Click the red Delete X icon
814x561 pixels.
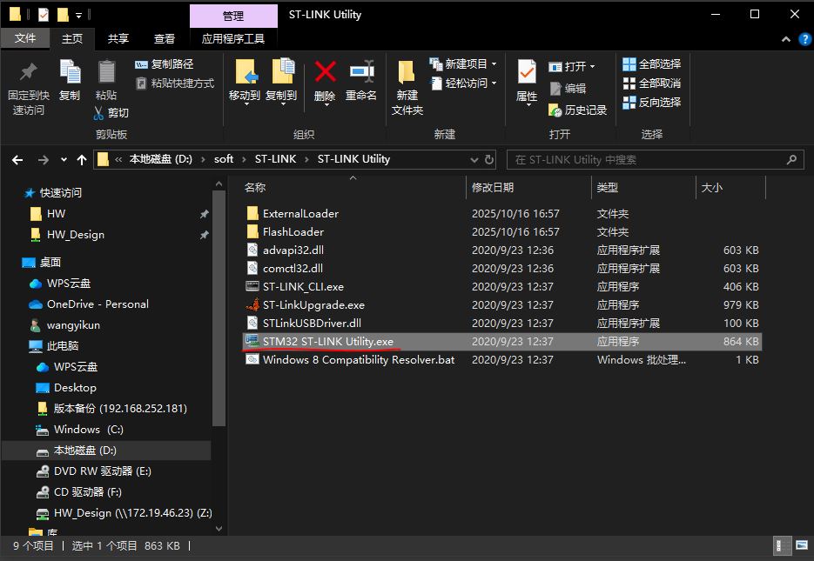click(x=325, y=72)
